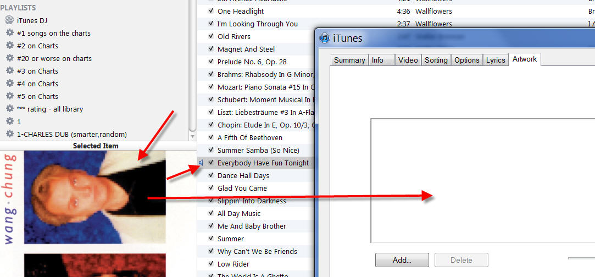The width and height of the screenshot is (595, 277).
Task: Open the iTunes DJ playlist
Action: [x=32, y=20]
